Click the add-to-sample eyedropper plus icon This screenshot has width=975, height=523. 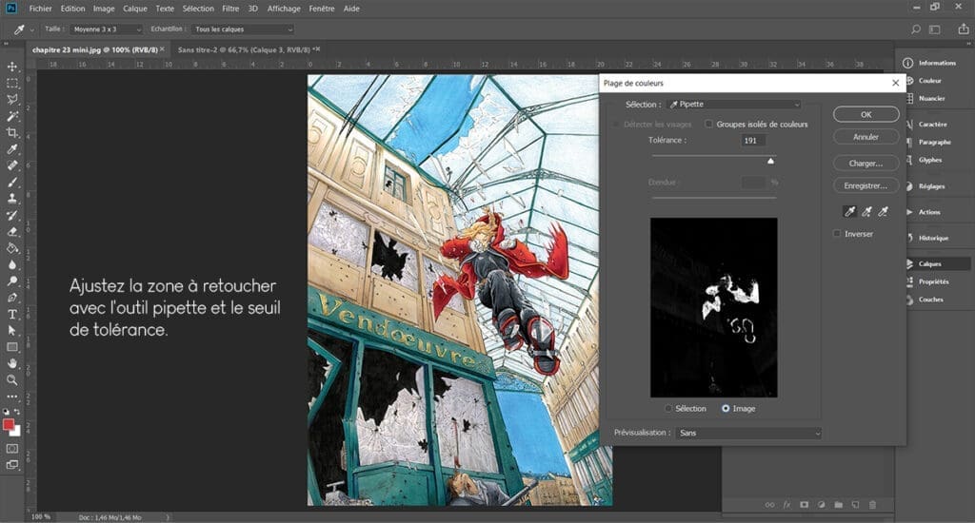[866, 212]
